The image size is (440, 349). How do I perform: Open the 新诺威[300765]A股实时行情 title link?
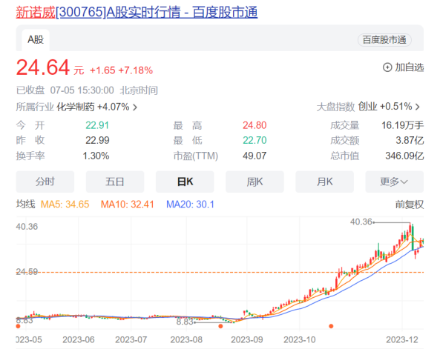coord(137,13)
